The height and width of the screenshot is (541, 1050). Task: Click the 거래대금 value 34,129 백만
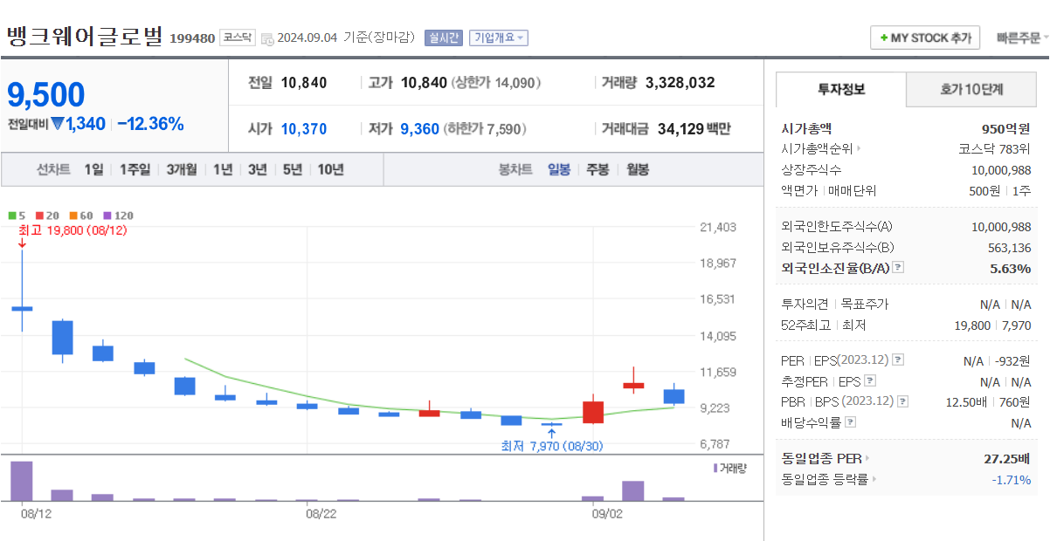click(x=694, y=129)
